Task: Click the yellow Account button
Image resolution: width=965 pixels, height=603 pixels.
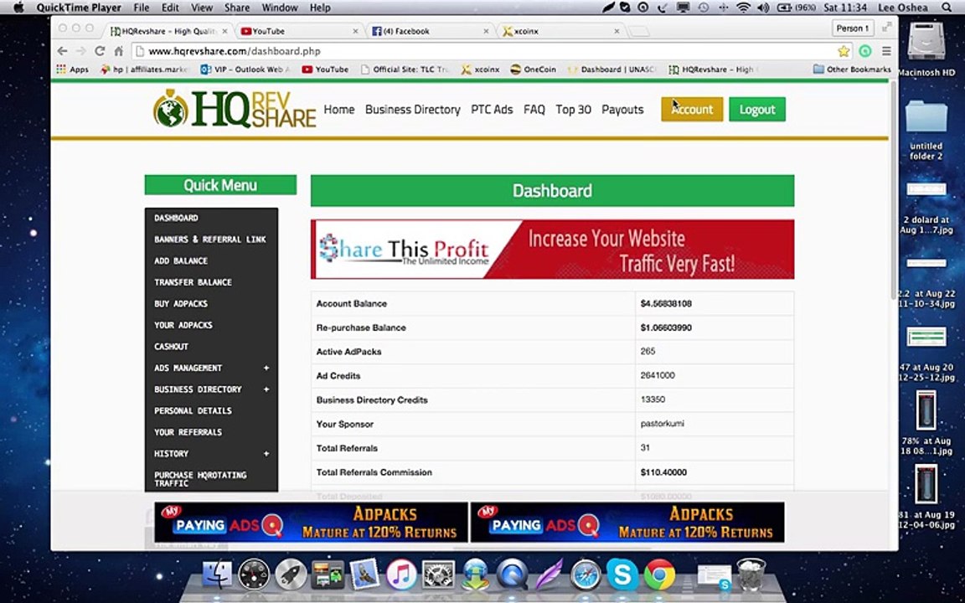Action: point(692,110)
